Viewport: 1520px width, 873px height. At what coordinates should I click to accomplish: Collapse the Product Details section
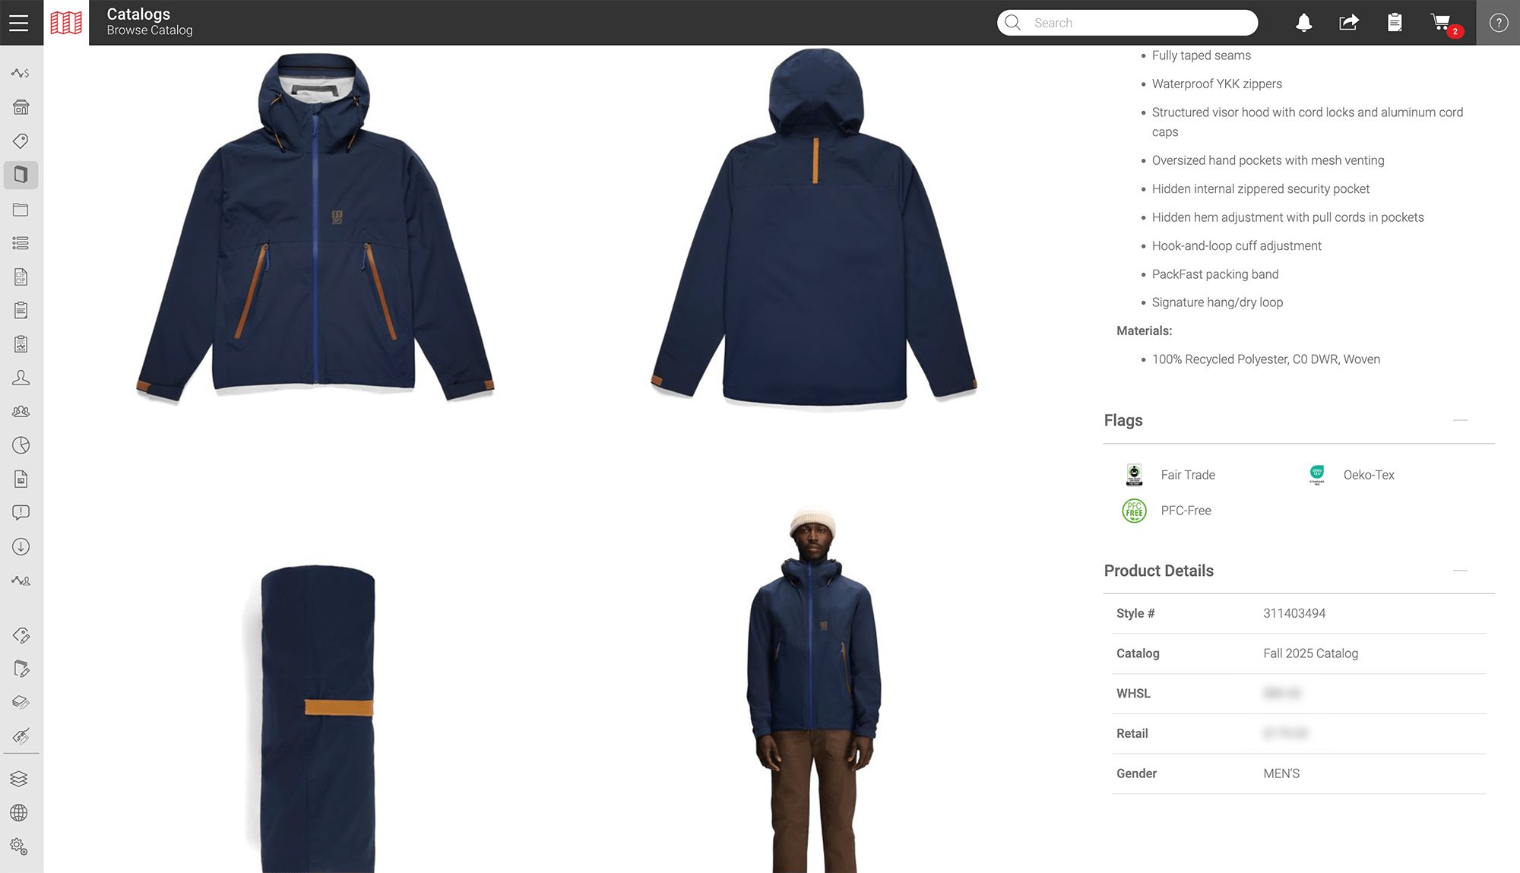point(1459,571)
